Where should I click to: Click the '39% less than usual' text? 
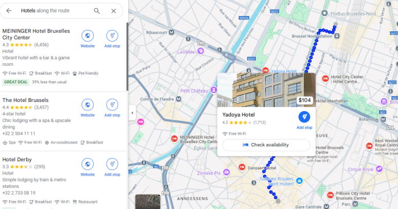click(49, 82)
